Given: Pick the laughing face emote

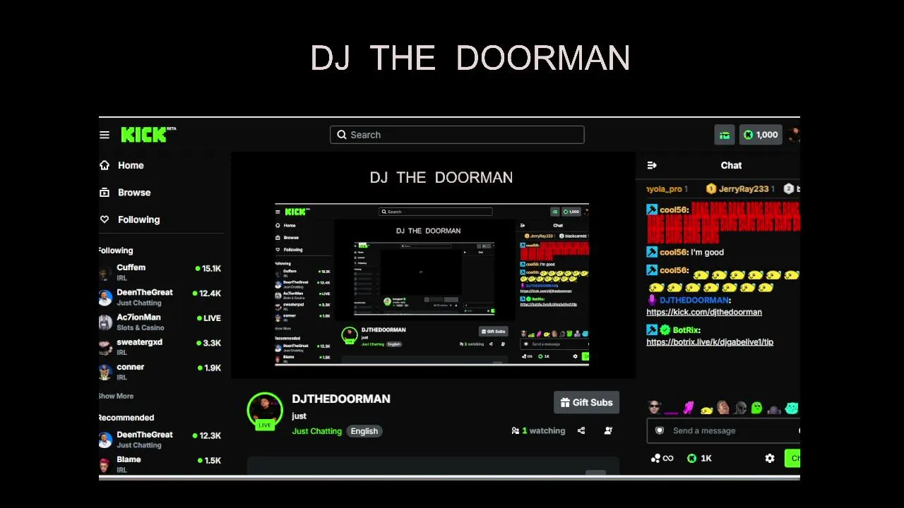Looking at the screenshot, I should click(x=723, y=408).
